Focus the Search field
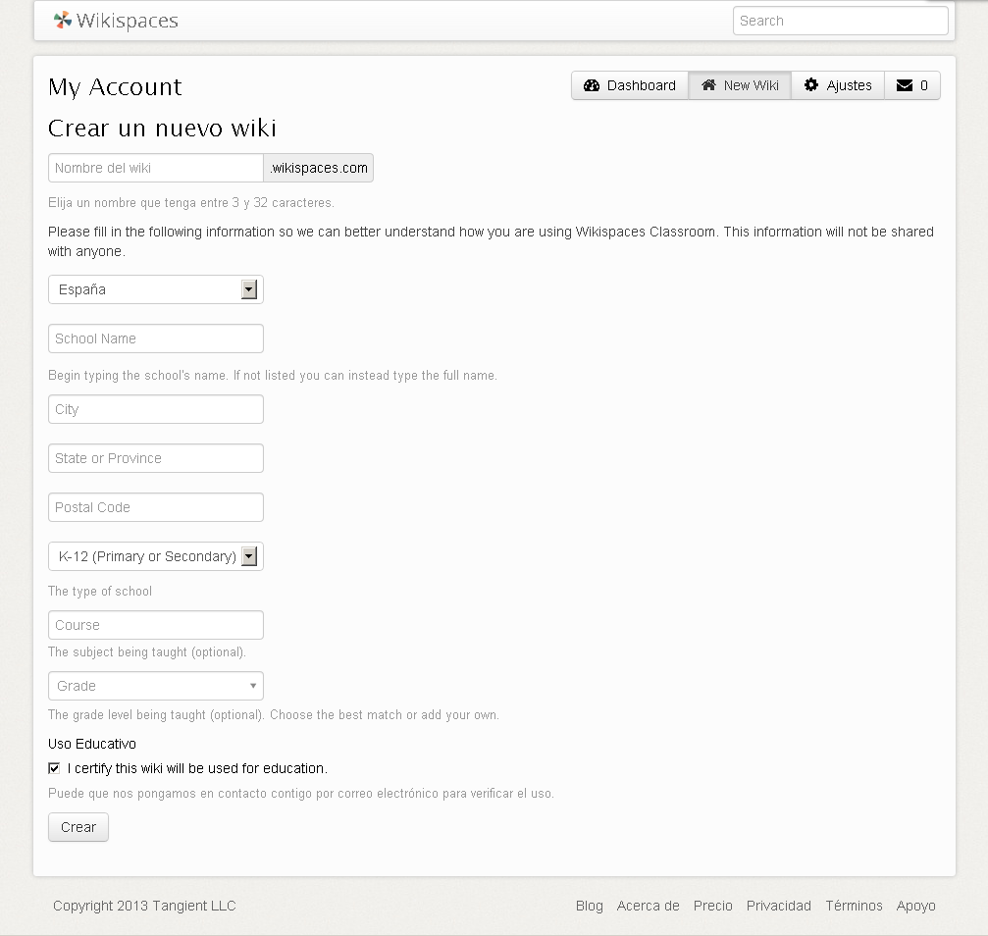 pos(841,21)
